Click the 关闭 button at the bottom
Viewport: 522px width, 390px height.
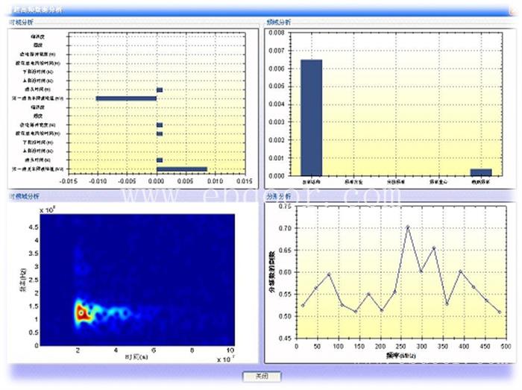click(262, 377)
